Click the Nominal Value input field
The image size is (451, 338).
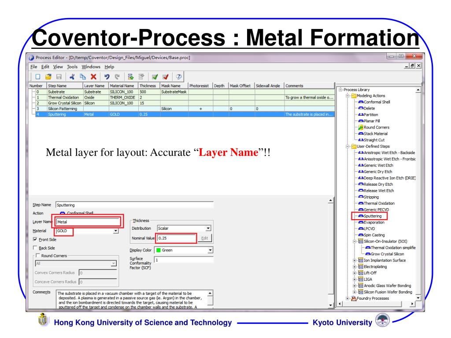[177, 238]
